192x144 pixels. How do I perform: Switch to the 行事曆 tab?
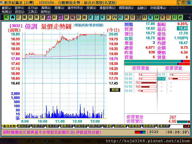[x=108, y=126]
